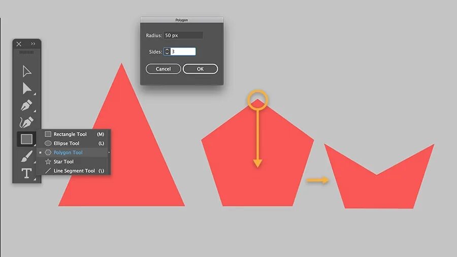Screen dimensions: 457x257
Task: Choose Polygon Tool from flyout menu
Action: [x=74, y=152]
